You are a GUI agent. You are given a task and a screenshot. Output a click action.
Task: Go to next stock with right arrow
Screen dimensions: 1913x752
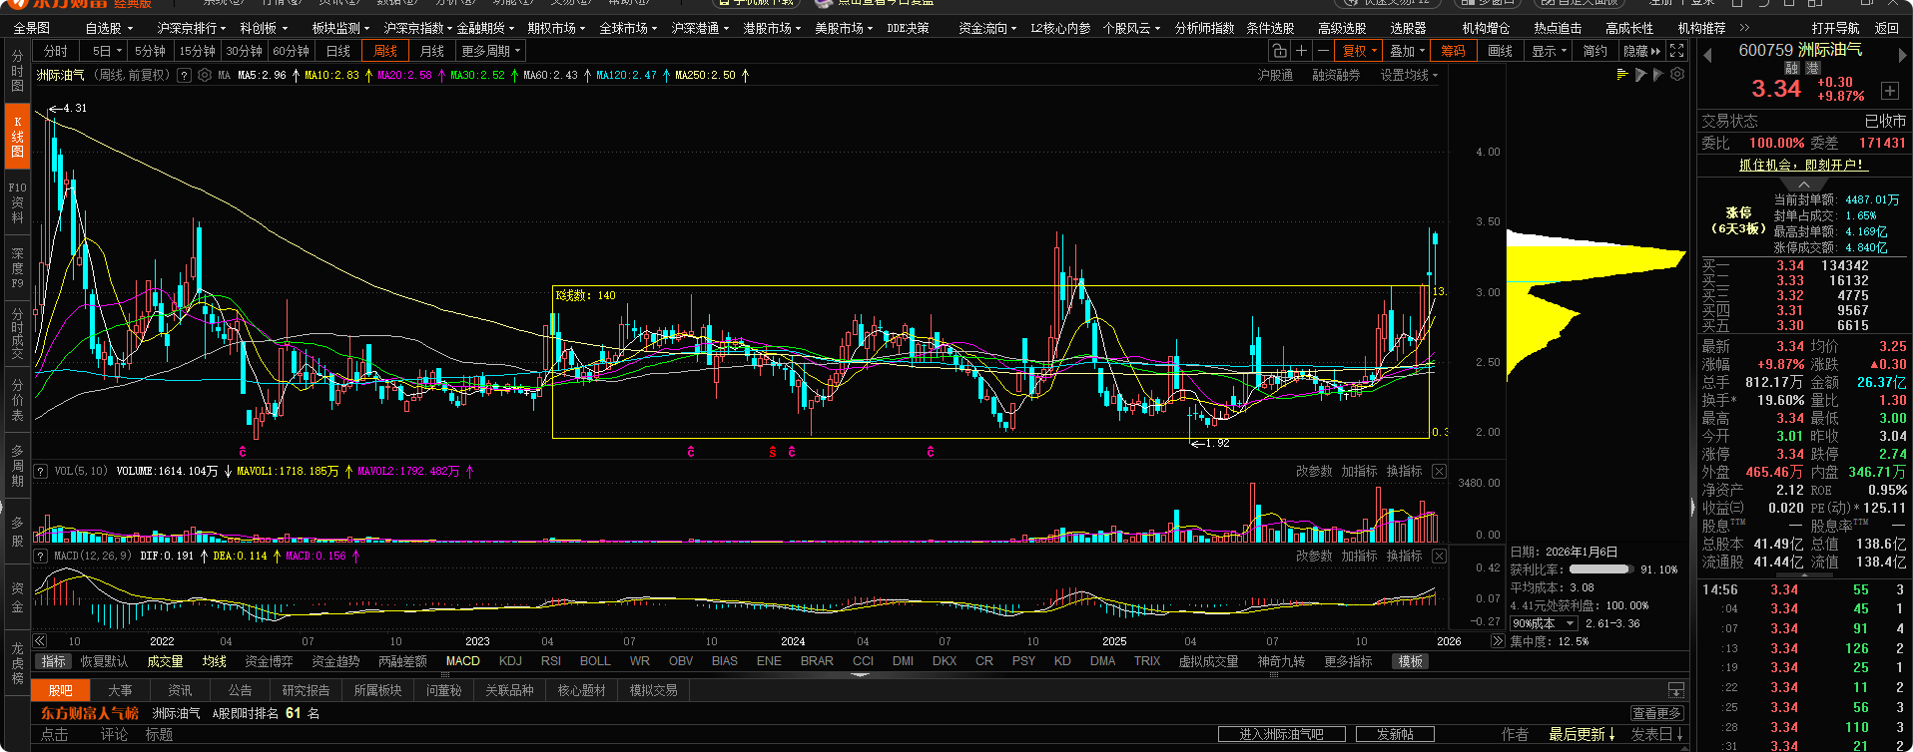tap(1903, 55)
